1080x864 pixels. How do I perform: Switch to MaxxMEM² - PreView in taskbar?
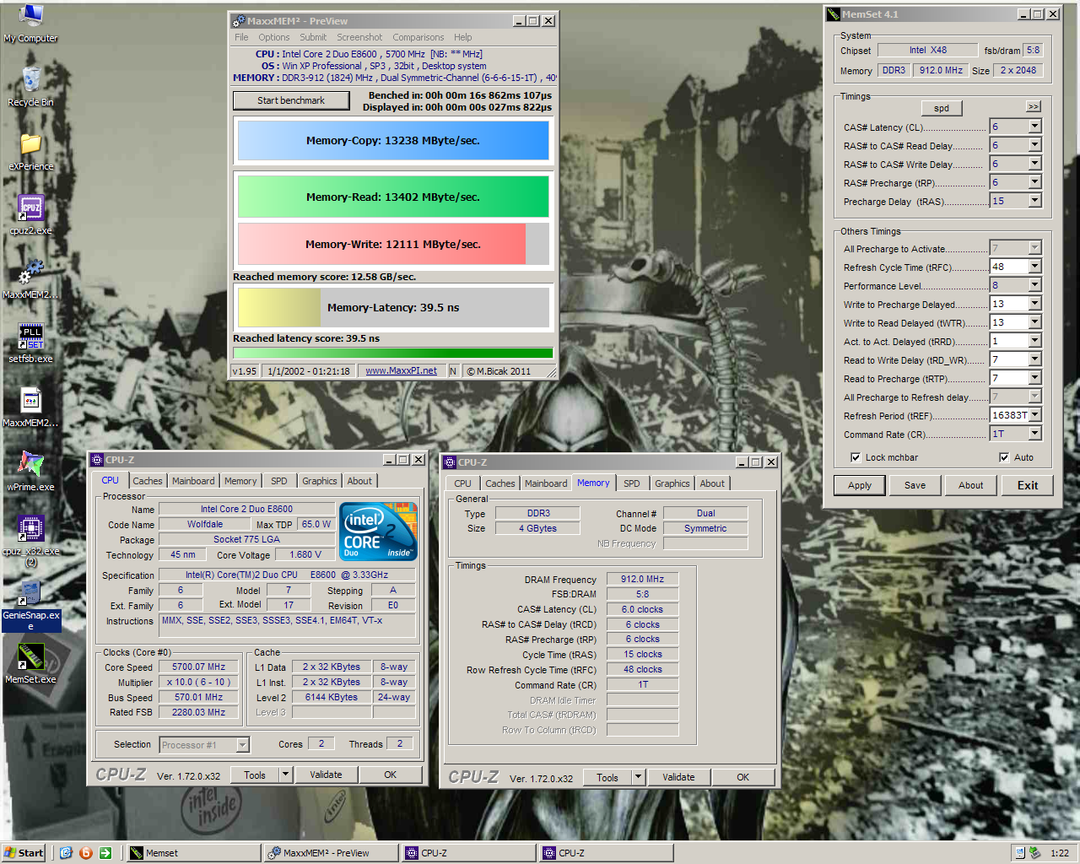tap(332, 853)
